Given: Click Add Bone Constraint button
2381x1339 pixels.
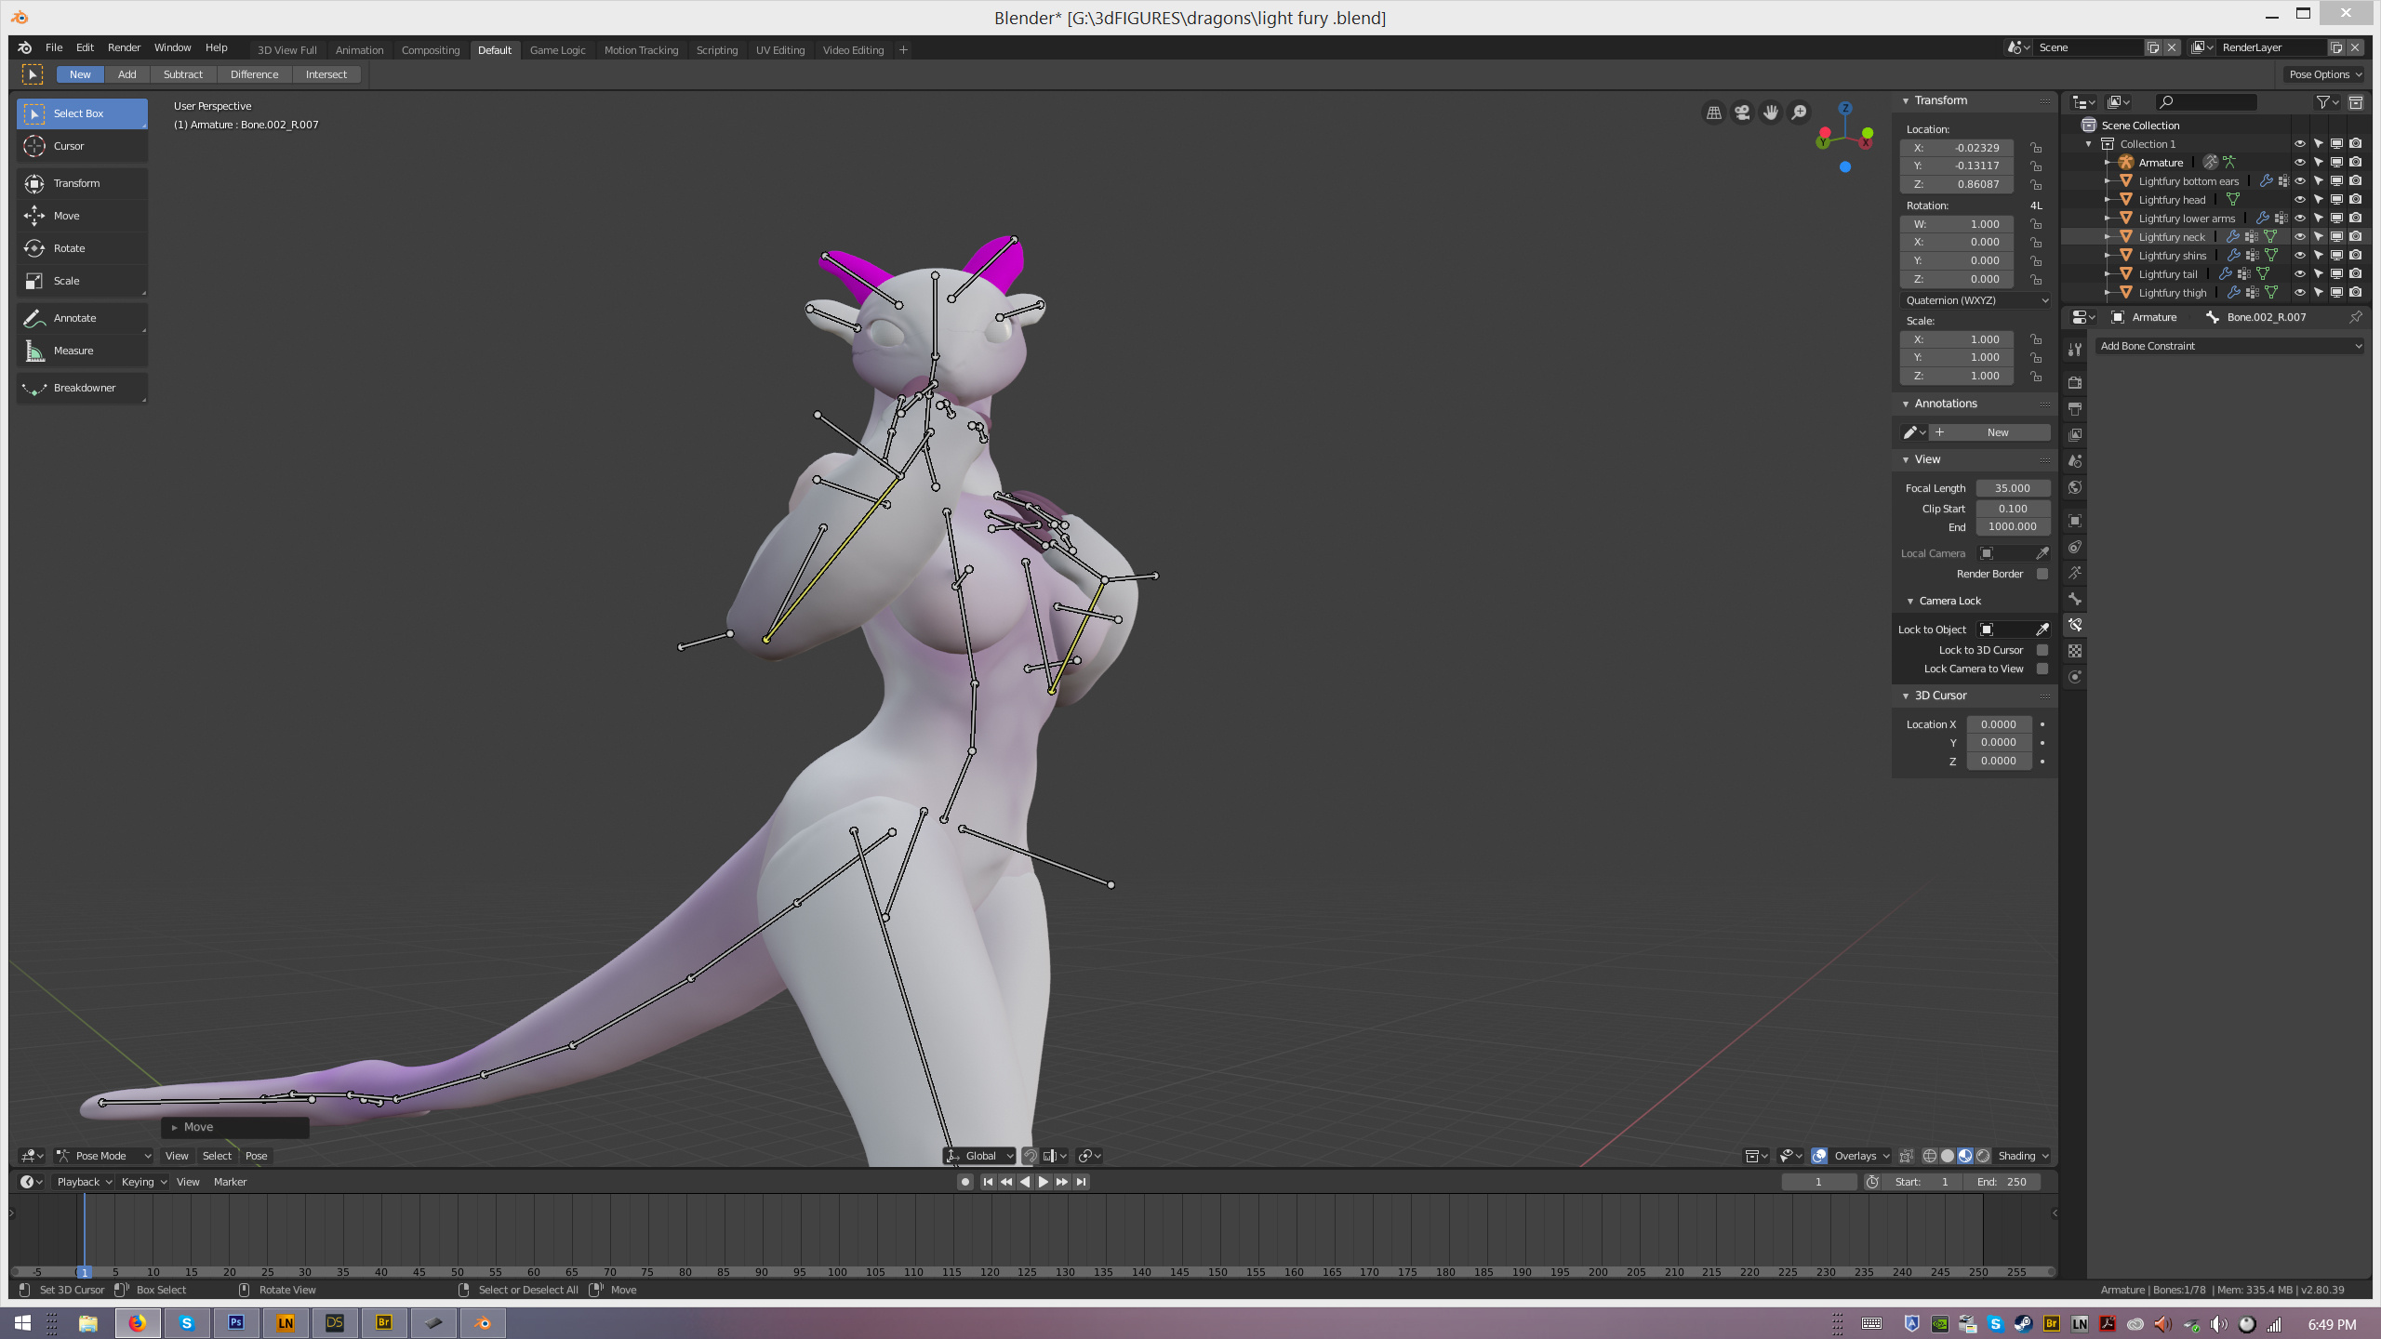Looking at the screenshot, I should coord(2229,346).
